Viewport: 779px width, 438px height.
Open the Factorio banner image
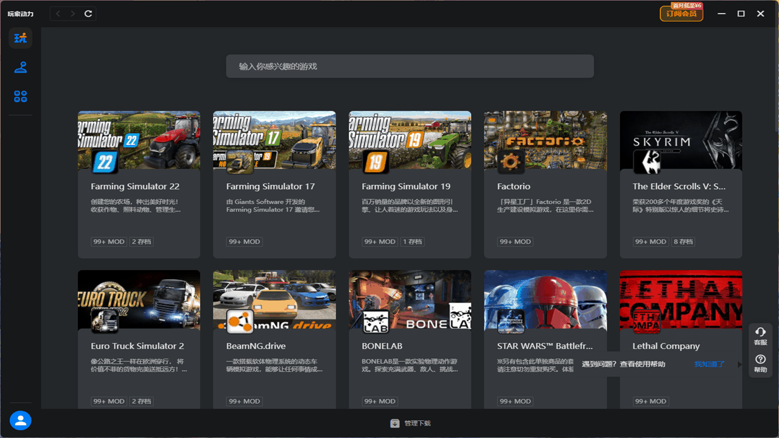pos(545,140)
